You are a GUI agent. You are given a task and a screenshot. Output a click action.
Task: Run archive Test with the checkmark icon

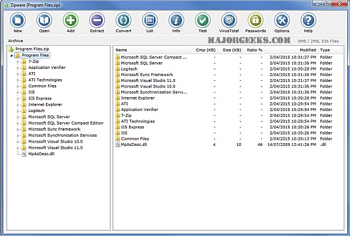pyautogui.click(x=203, y=21)
